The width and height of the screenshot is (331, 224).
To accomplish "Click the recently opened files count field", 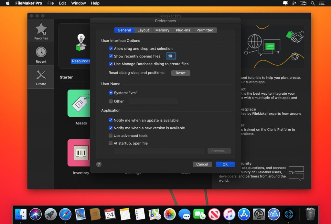I will point(171,56).
